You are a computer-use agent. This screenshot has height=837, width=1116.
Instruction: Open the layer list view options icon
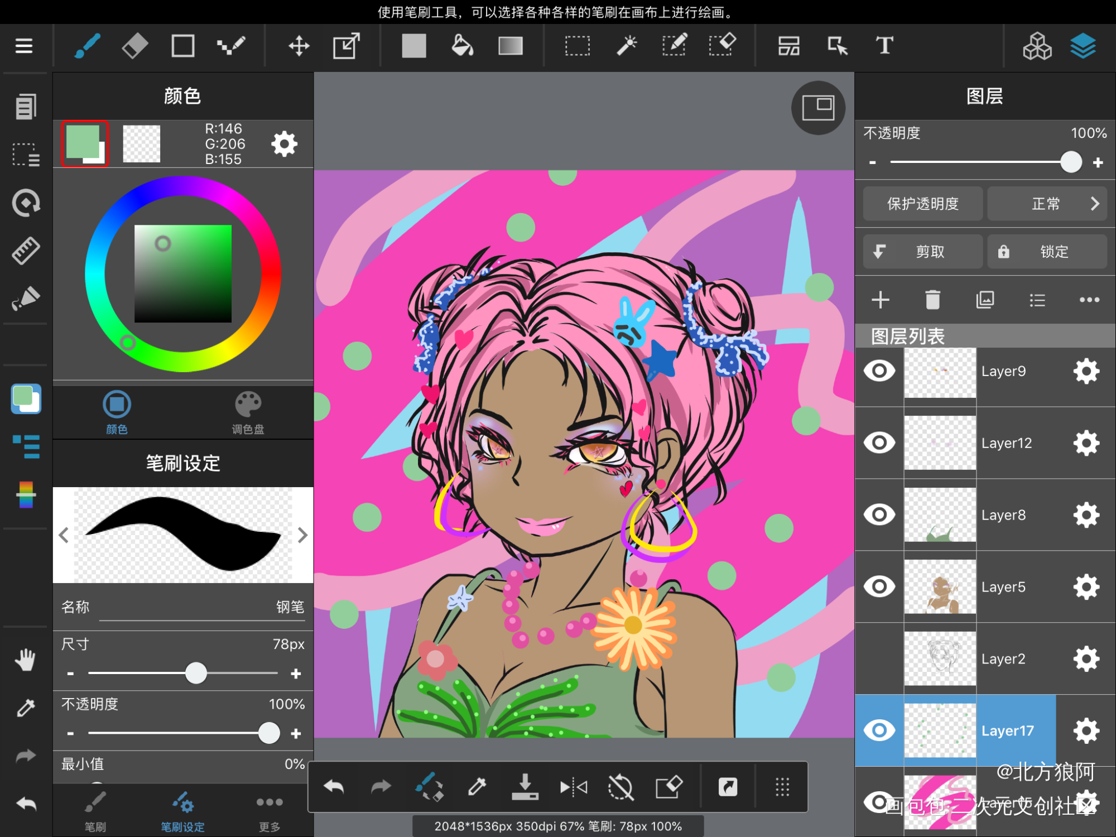pyautogui.click(x=1037, y=300)
